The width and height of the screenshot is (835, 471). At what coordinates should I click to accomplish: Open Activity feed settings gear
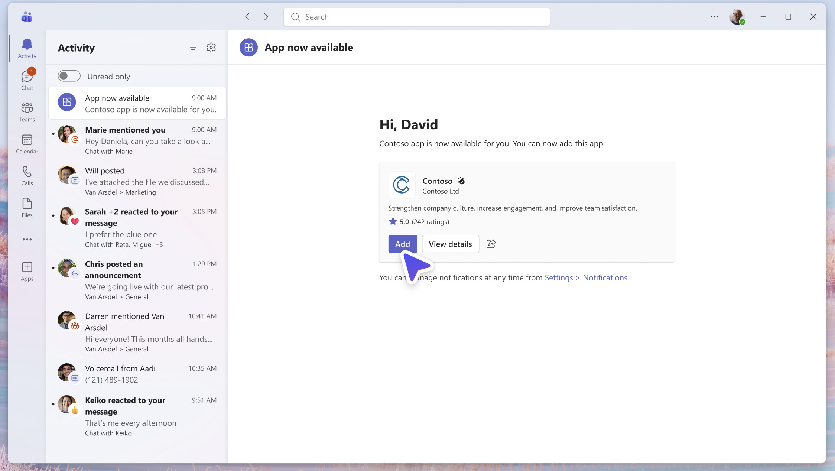211,48
